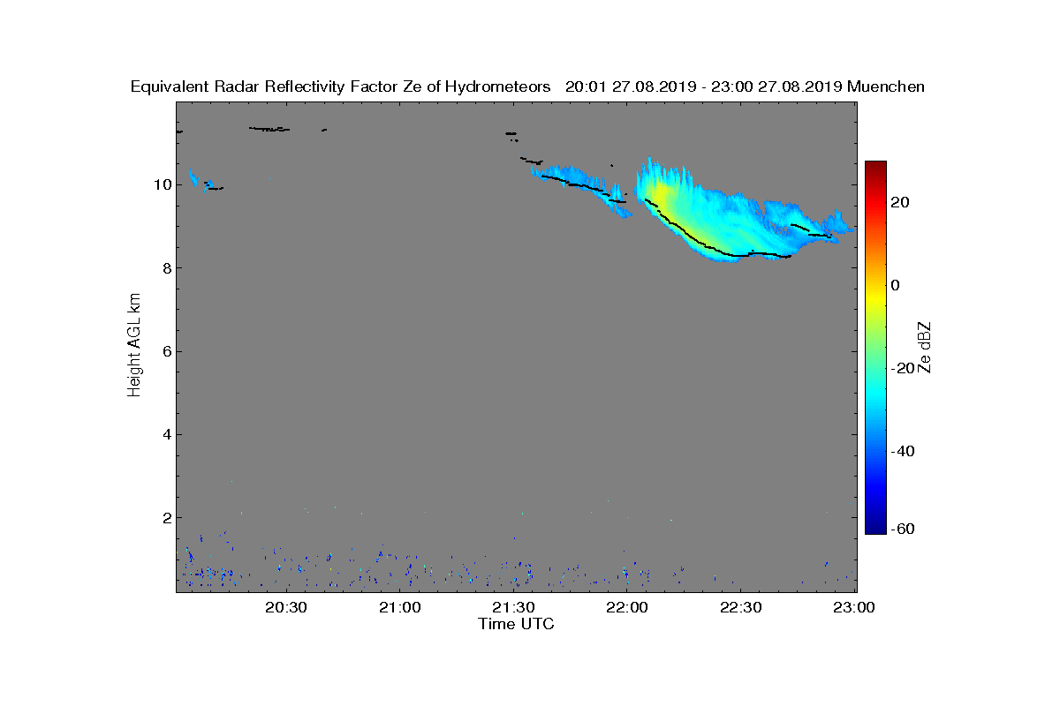Viewport: 1060px width, 706px height.
Task: Click the height tick label 8
Action: (166, 268)
